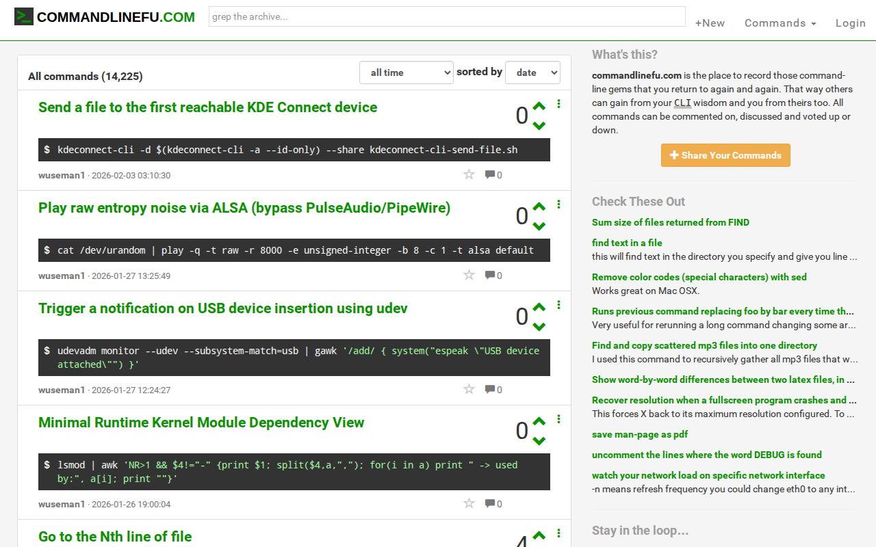Viewport: 876px width, 547px height.
Task: Favorite the KDE Connect command with the star
Action: coord(469,174)
